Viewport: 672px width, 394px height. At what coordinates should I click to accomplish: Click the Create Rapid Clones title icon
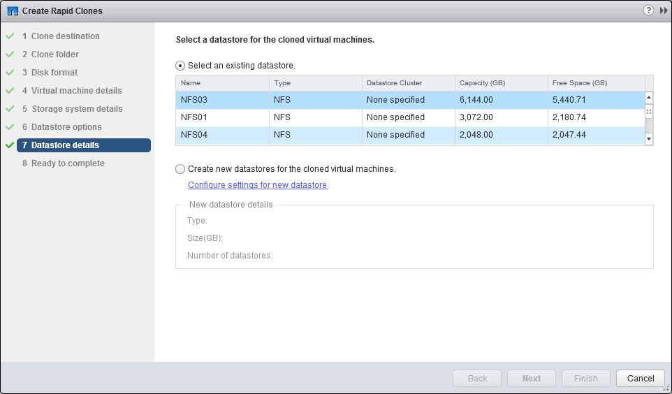12,11
